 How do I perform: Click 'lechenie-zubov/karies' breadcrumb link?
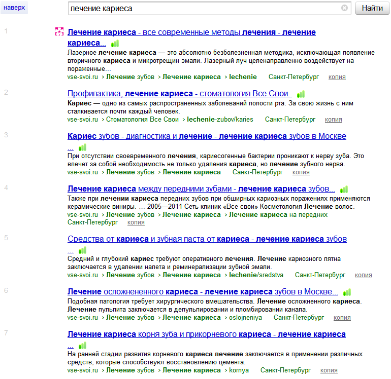point(220,120)
